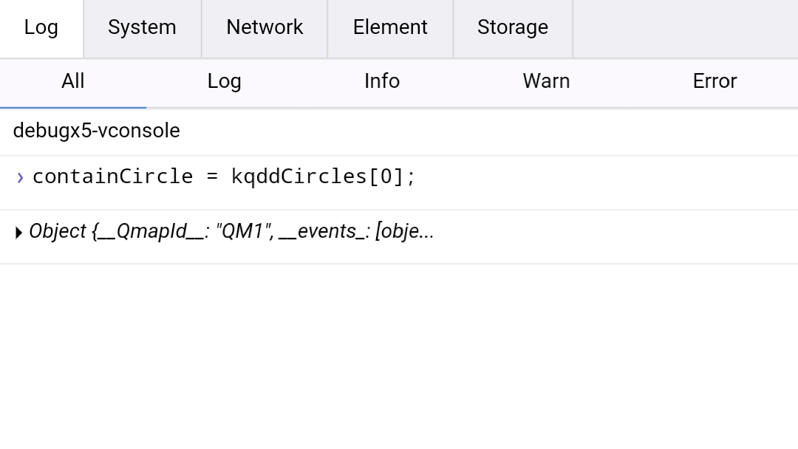The image size is (798, 449).
Task: Show only Warn messages
Action: (546, 81)
